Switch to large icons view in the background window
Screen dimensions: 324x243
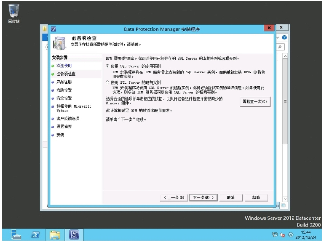283,205
